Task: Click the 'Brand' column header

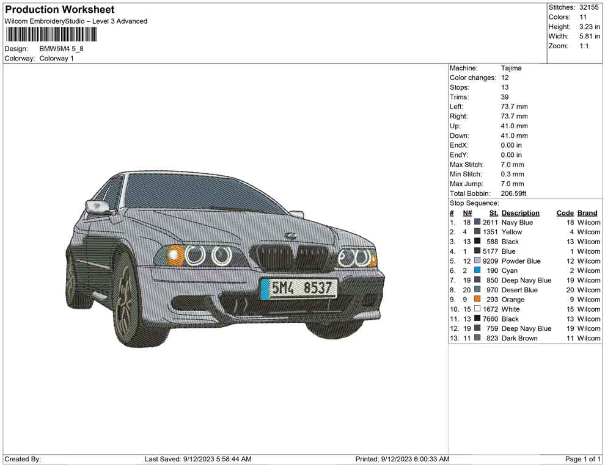Action: tap(587, 213)
